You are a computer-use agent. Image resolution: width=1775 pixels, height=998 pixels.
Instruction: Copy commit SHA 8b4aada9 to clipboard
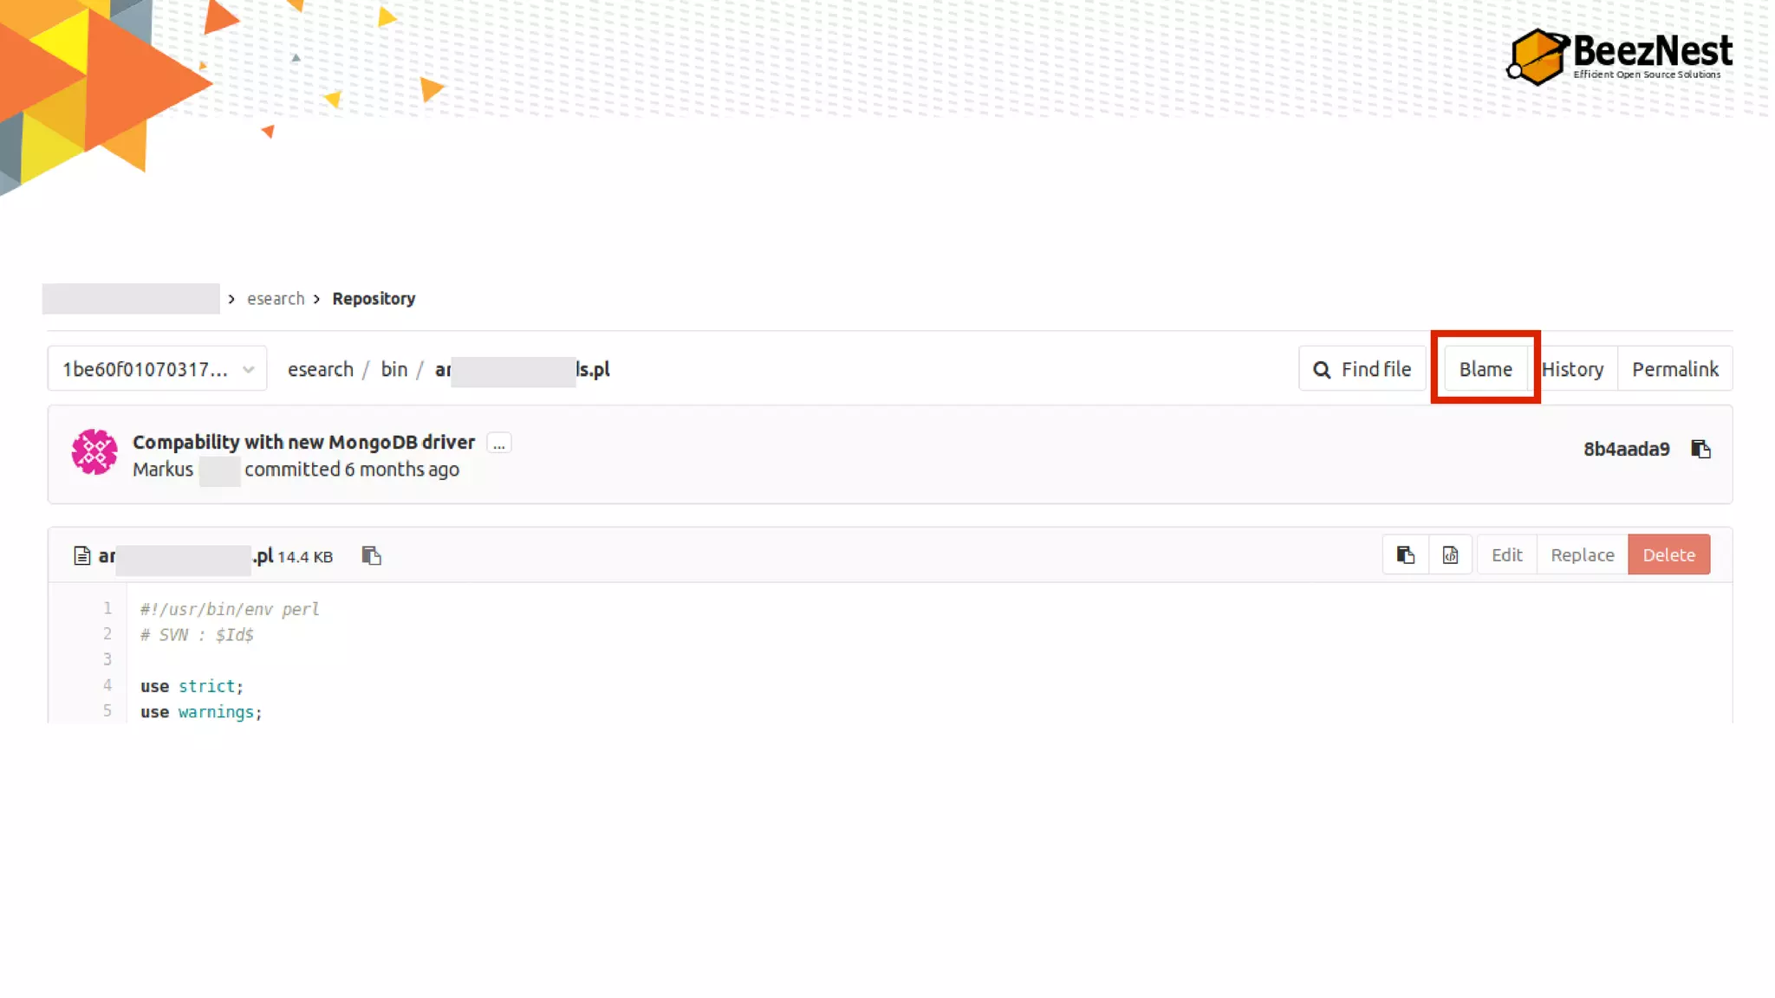[x=1700, y=449]
